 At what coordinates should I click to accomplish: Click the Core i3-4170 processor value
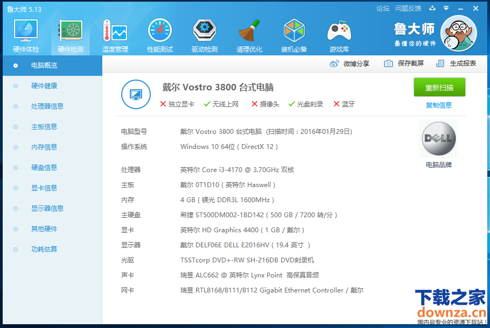tap(237, 170)
